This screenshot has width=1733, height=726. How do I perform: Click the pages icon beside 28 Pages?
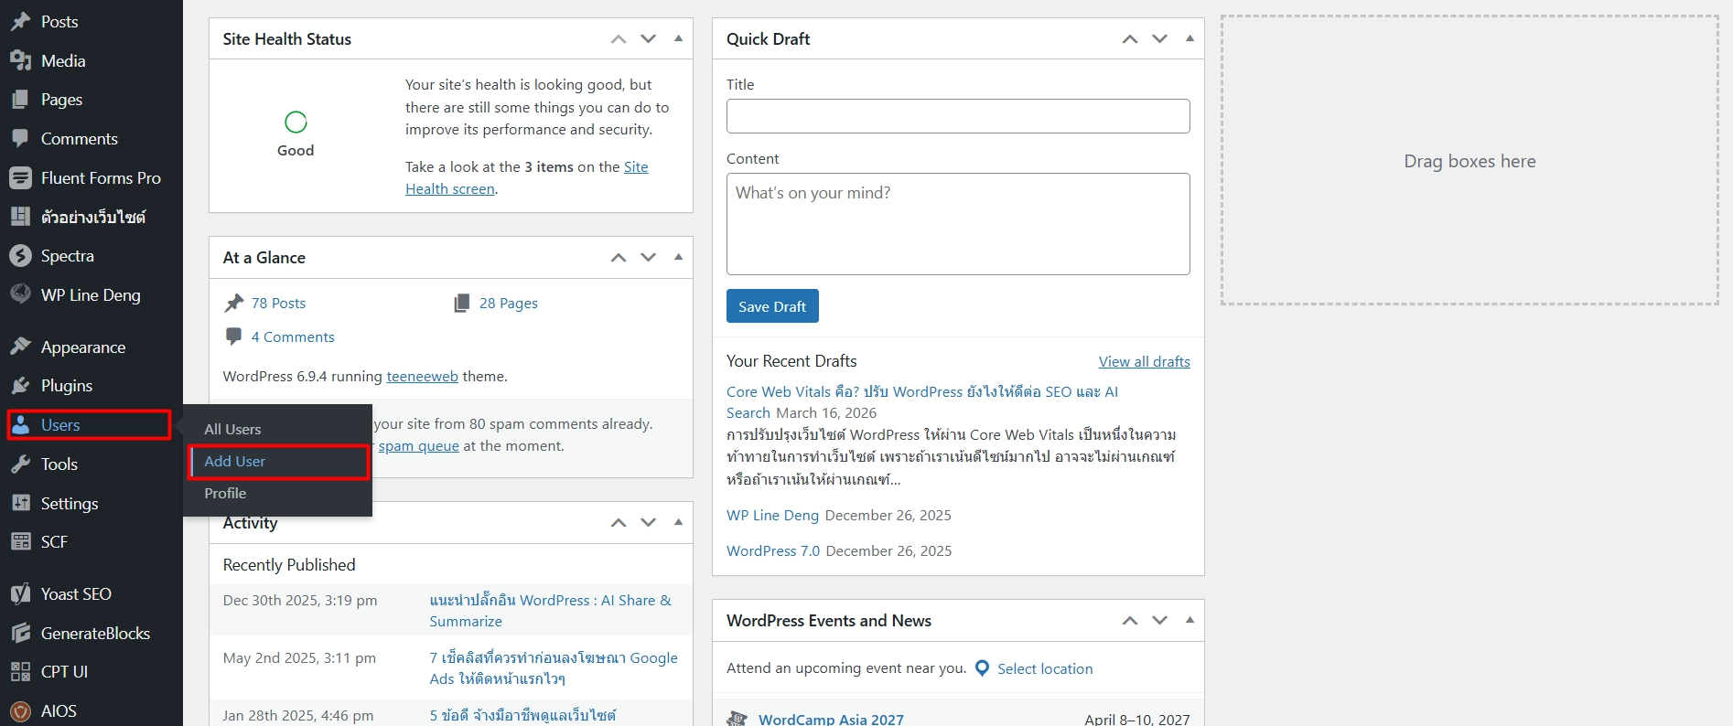[462, 303]
